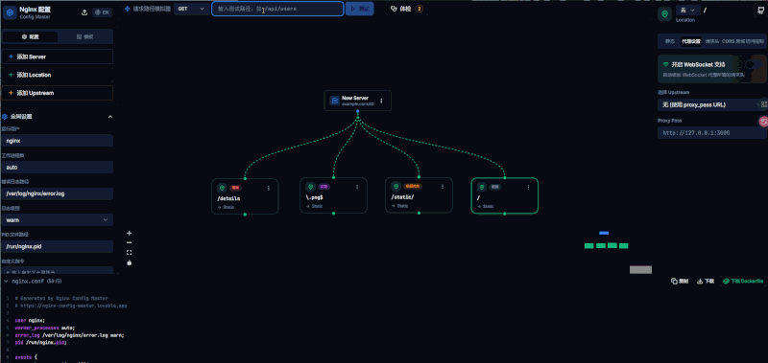
Task: Click the red badge on /details node
Action: 235,188
